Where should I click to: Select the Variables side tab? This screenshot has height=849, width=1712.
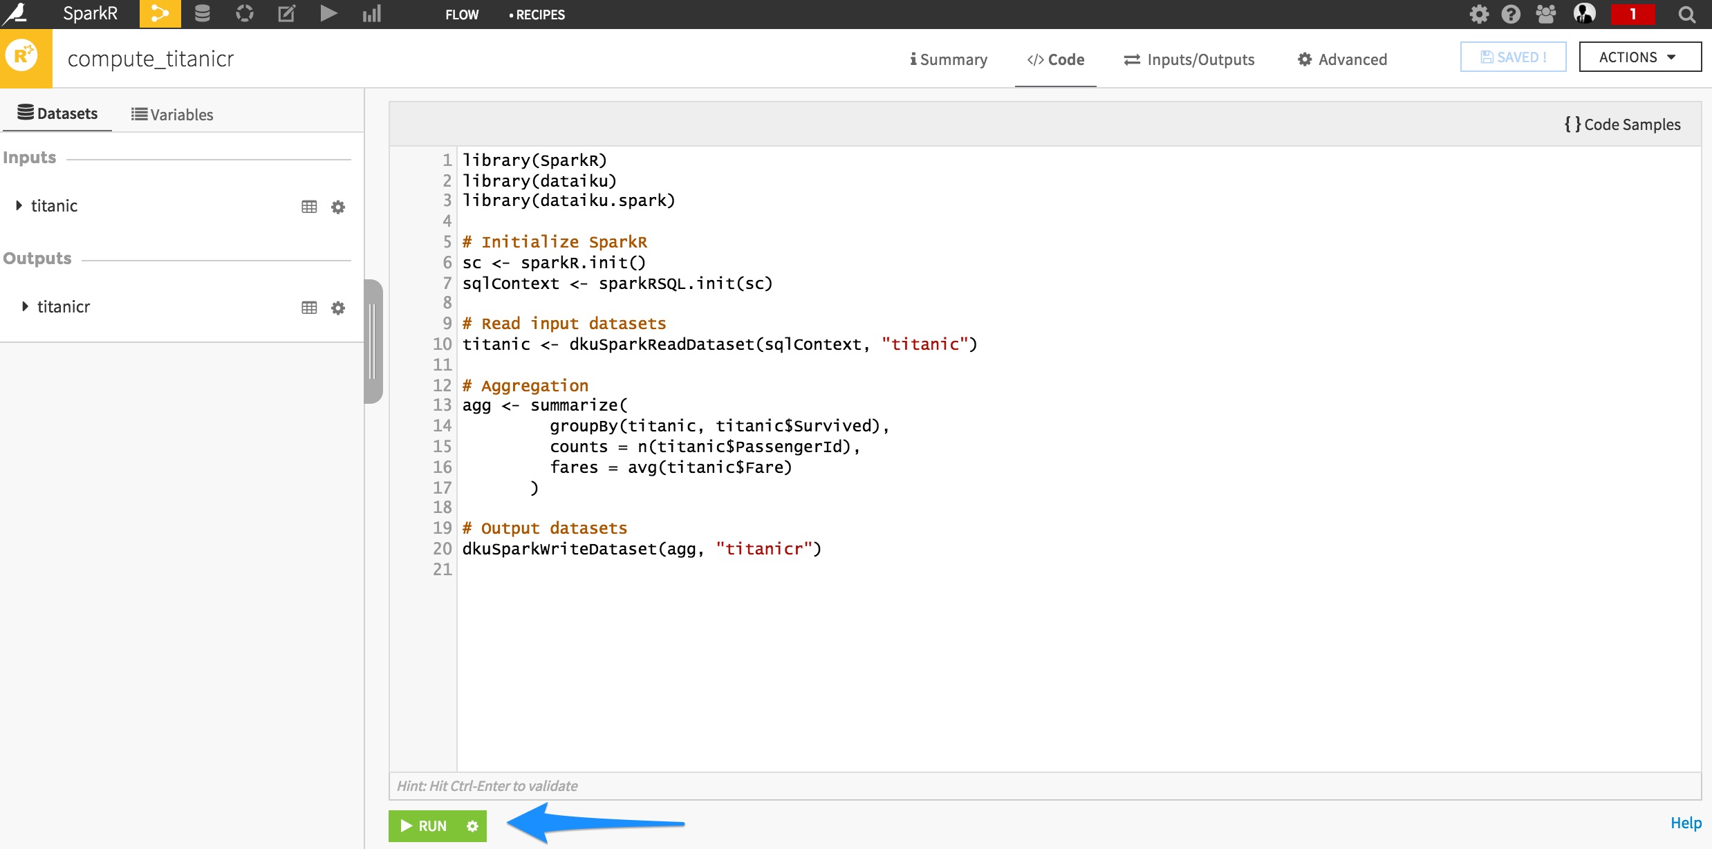pos(172,115)
